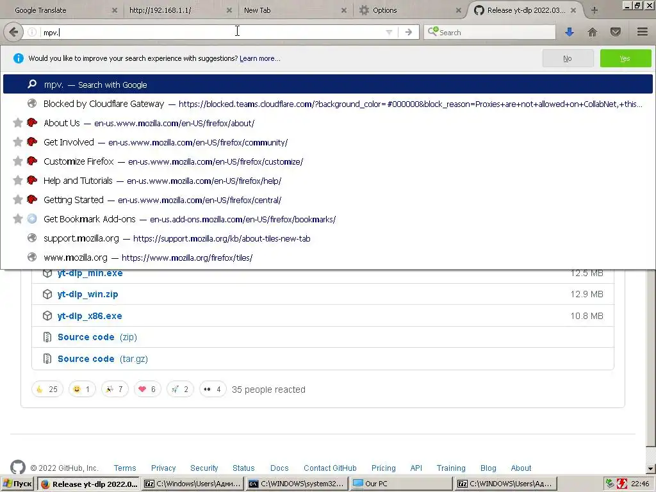Open the Privacy footer link

tap(163, 468)
